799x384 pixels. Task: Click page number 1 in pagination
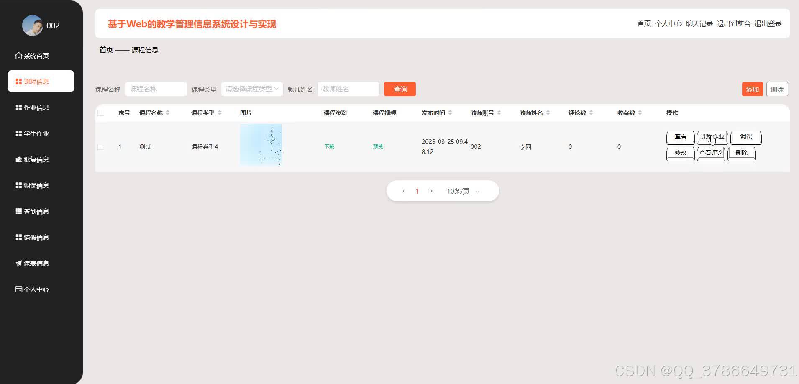tap(417, 191)
